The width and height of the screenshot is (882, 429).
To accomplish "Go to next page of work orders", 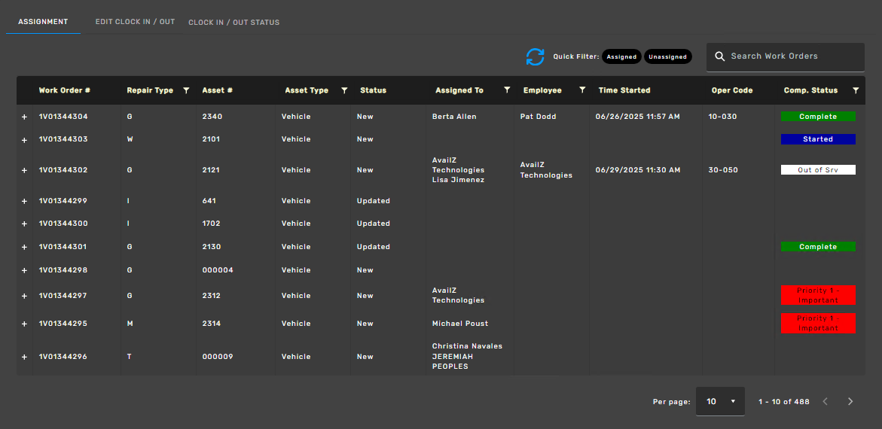I will point(850,402).
